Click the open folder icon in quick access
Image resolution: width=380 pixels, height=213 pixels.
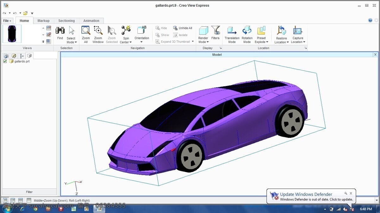tap(25, 13)
